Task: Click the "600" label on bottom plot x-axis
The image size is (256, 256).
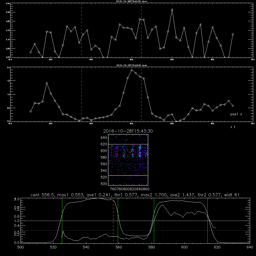Action: pyautogui.click(x=184, y=247)
